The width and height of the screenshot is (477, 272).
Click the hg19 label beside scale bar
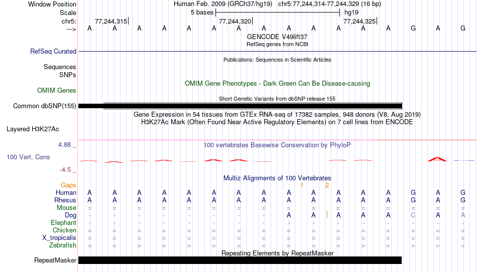pos(351,13)
